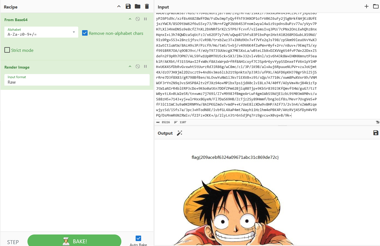Click the From Base64 operation title

click(16, 20)
